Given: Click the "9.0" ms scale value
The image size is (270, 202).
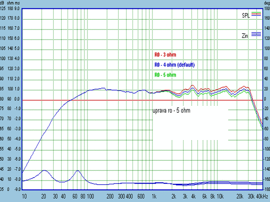Looking at the screenshot, I should 17,8.
